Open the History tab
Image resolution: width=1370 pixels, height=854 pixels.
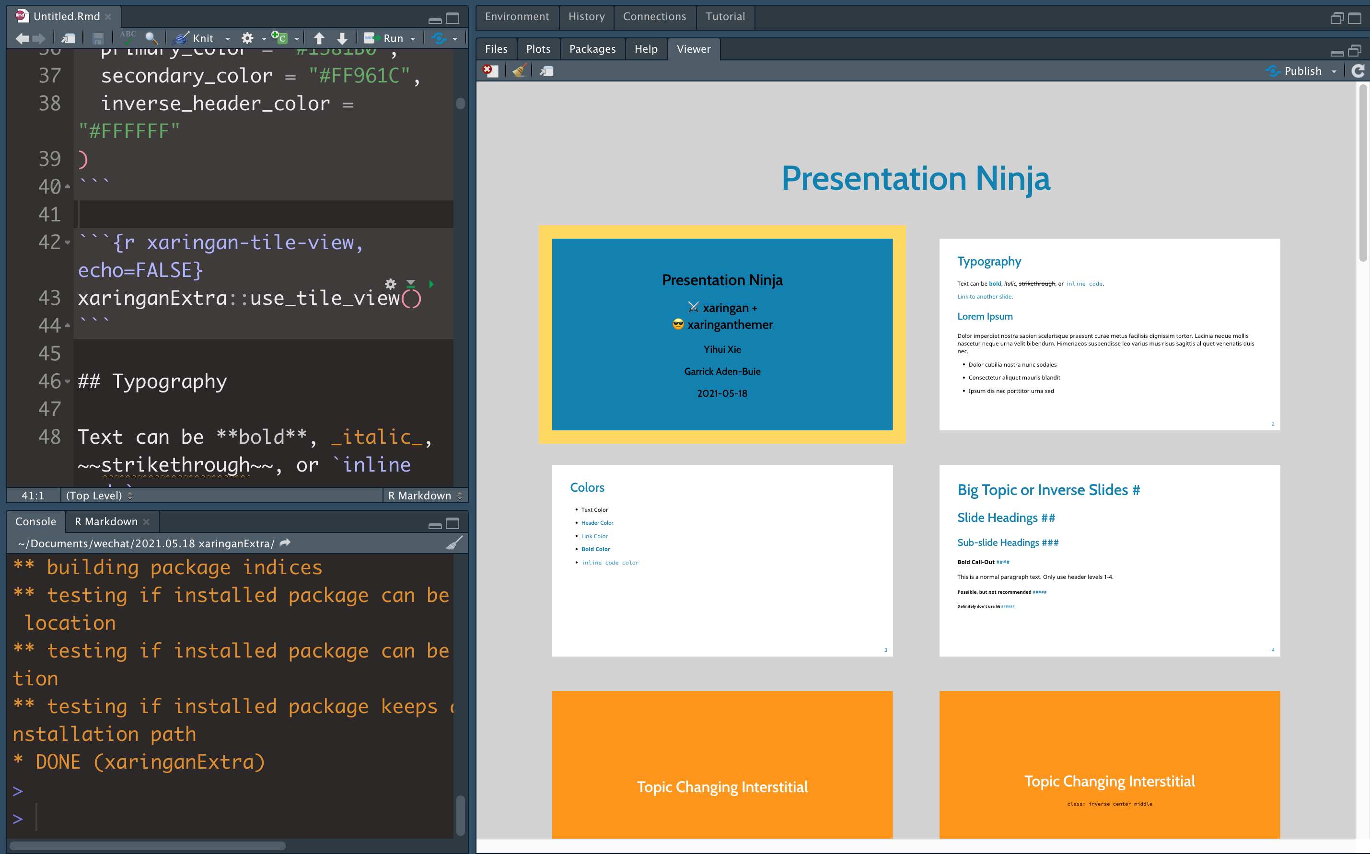coord(586,16)
